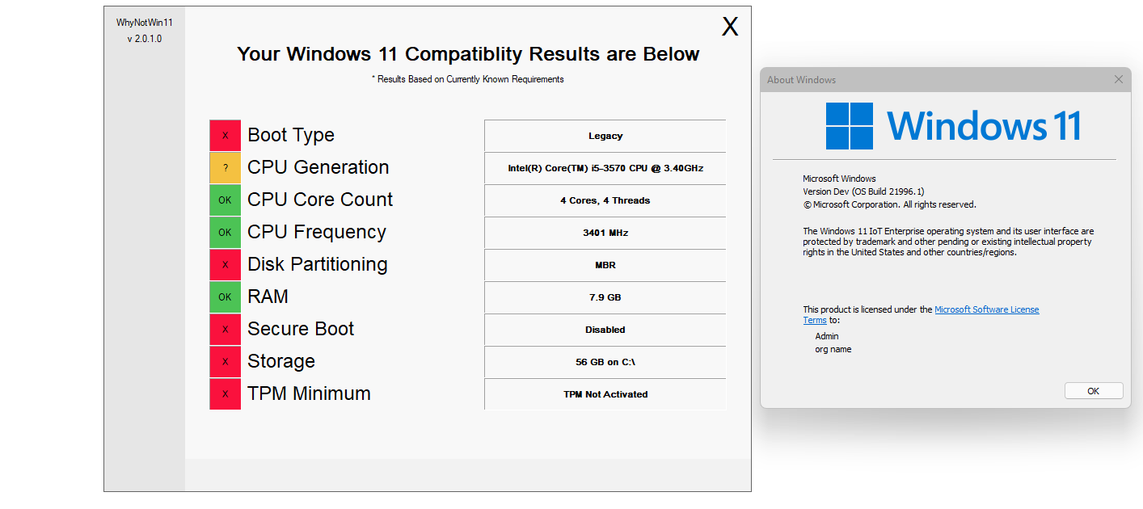This screenshot has width=1143, height=509.
Task: Click the CPU Generation label
Action: tap(318, 167)
